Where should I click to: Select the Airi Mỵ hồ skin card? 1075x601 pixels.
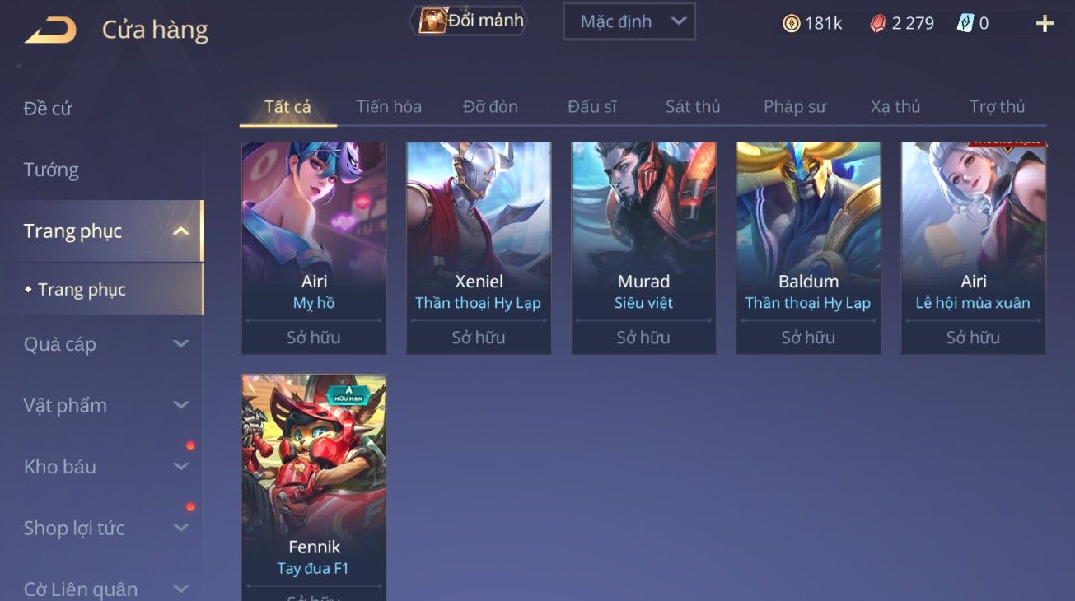314,248
